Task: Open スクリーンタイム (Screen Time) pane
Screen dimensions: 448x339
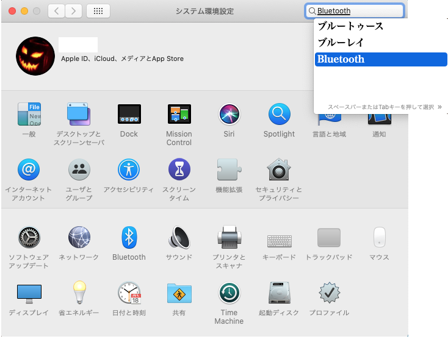Action: pyautogui.click(x=179, y=169)
